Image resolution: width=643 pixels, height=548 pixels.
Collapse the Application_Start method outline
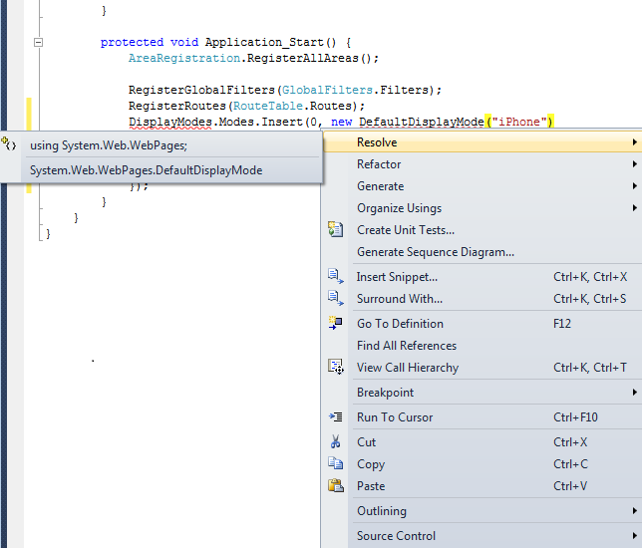point(38,42)
